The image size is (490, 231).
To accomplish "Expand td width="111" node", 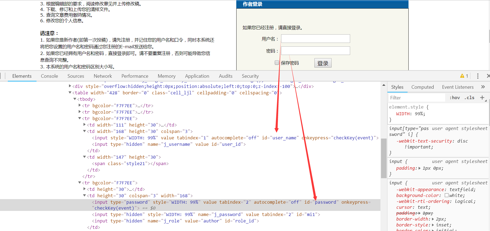I will click(85, 125).
